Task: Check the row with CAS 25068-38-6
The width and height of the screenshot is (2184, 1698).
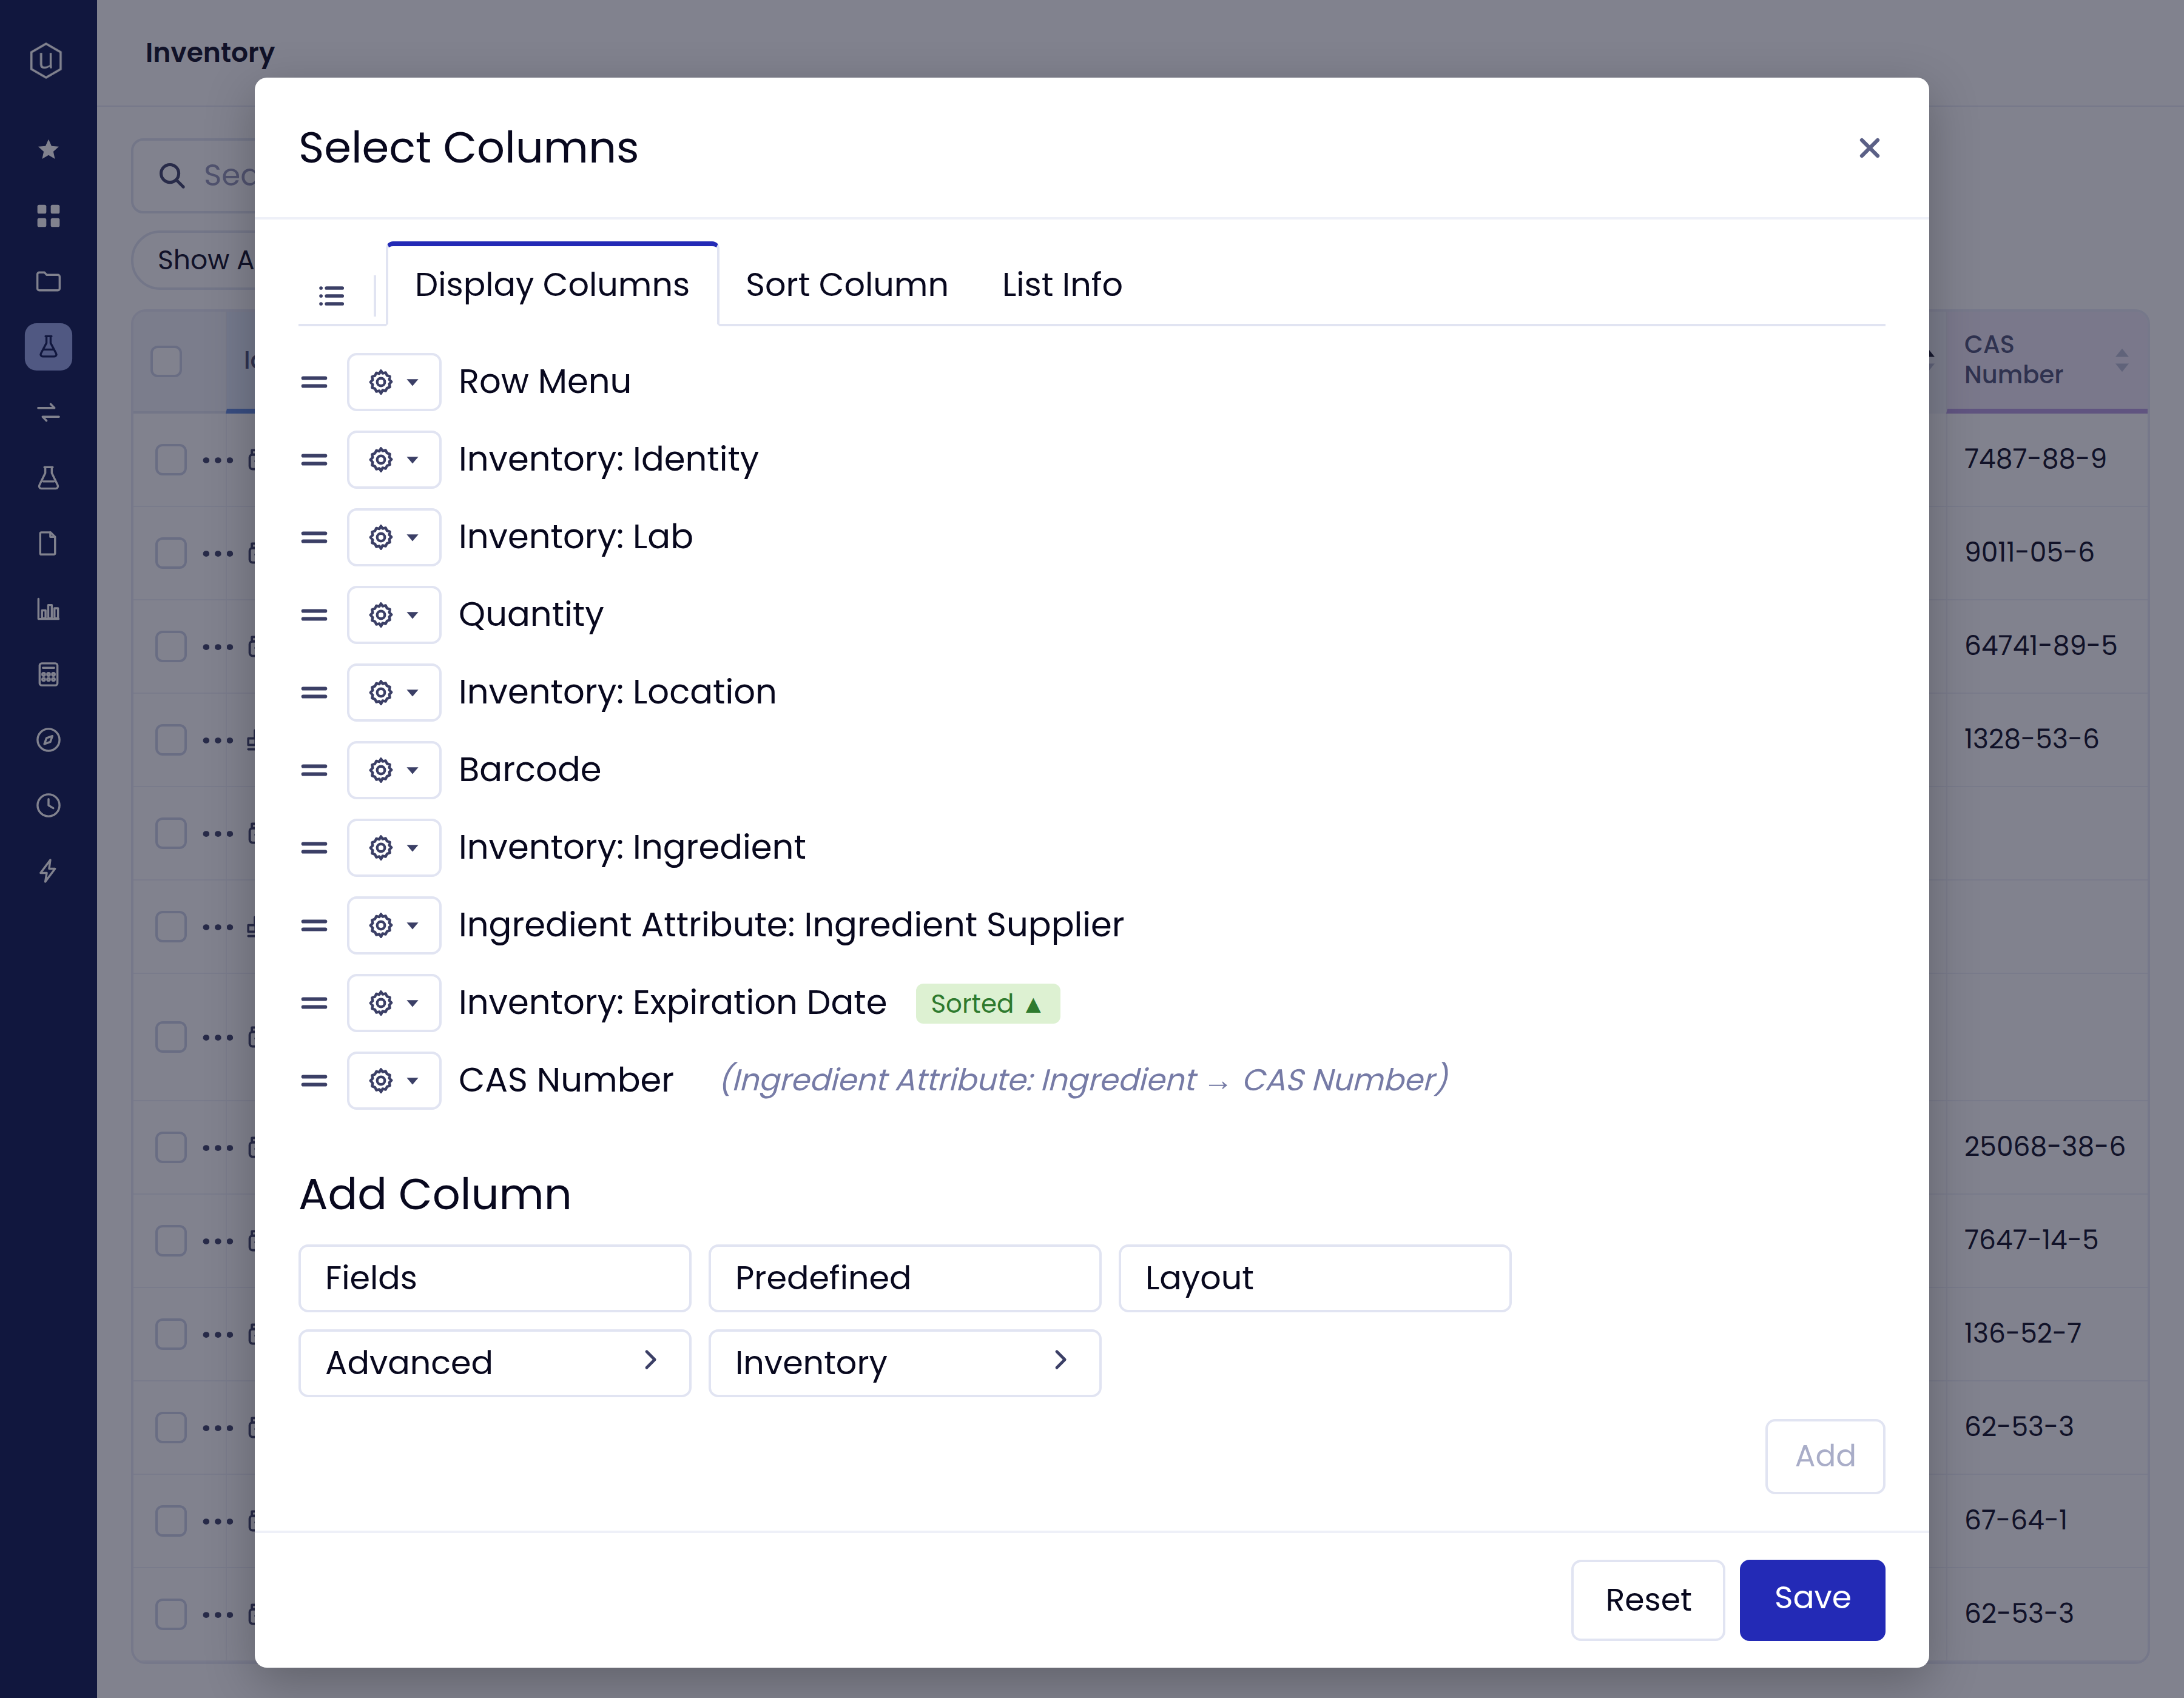Action: (171, 1147)
